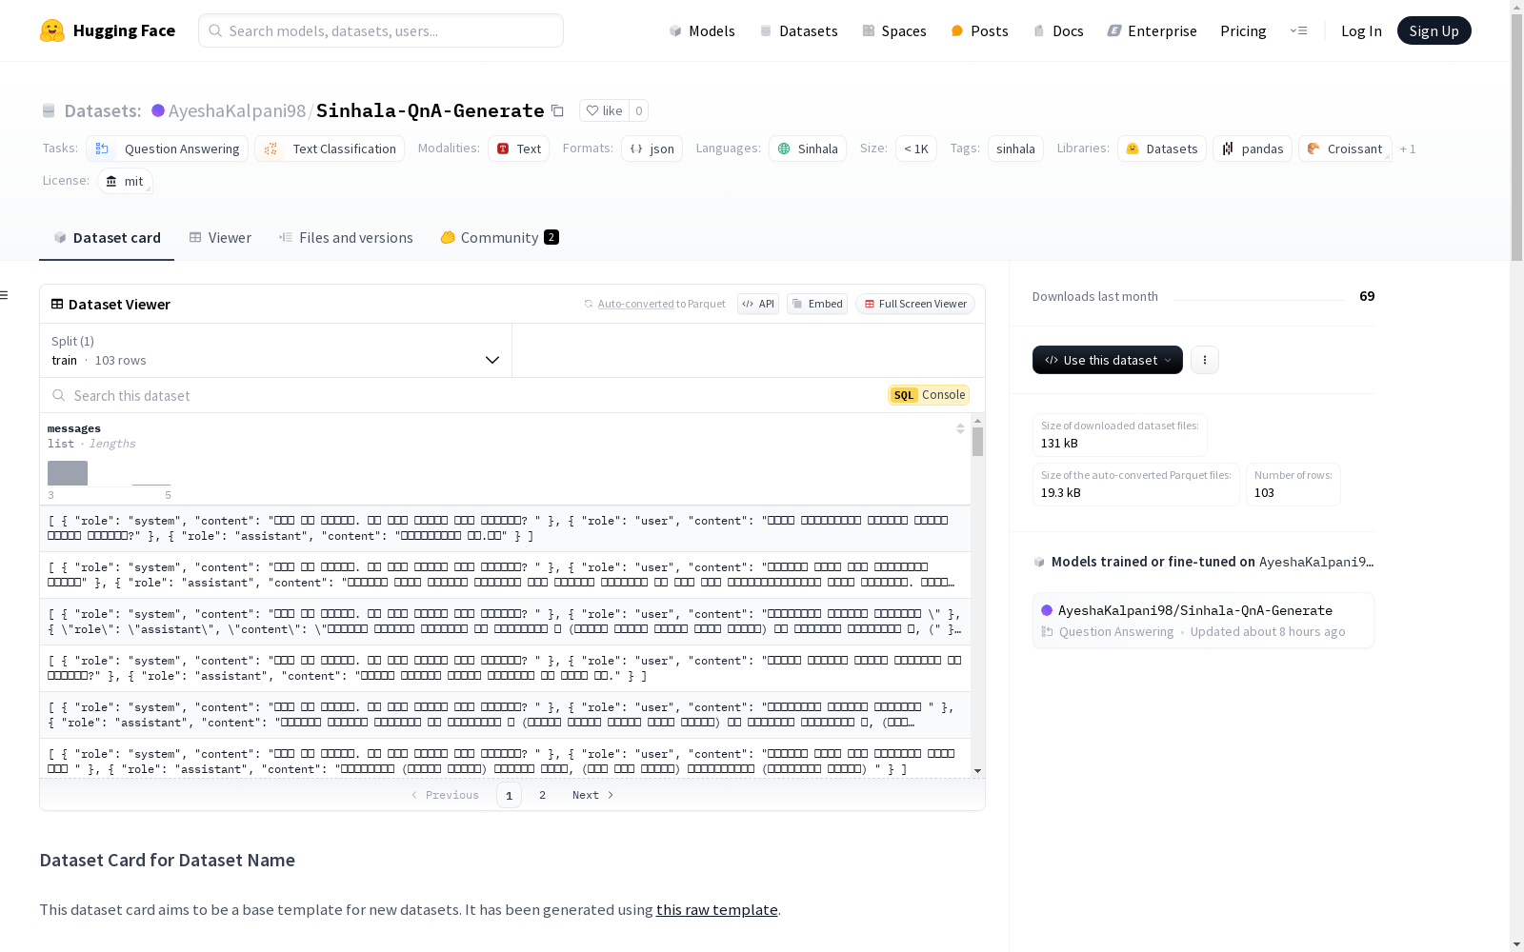Select the Dataset card tab

tap(107, 238)
